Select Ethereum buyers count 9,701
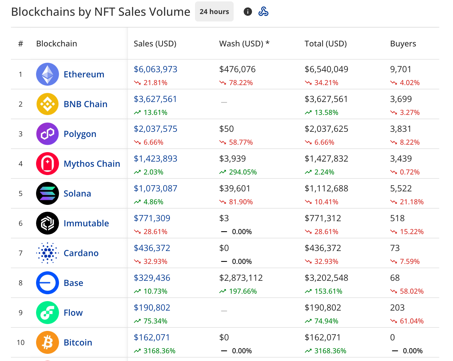This screenshot has width=453, height=361. [x=401, y=69]
